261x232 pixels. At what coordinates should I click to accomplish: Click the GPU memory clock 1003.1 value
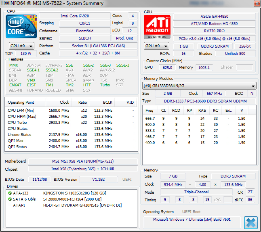(204, 67)
